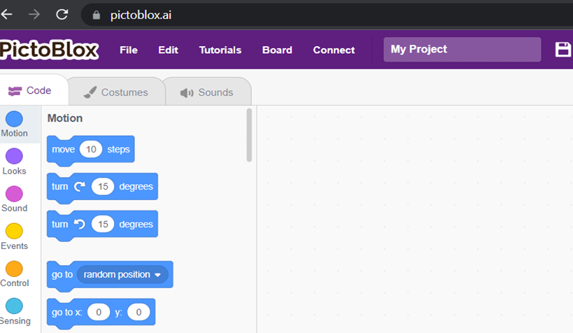Click the turn clockwise 15 degrees block
The width and height of the screenshot is (573, 333).
(102, 187)
